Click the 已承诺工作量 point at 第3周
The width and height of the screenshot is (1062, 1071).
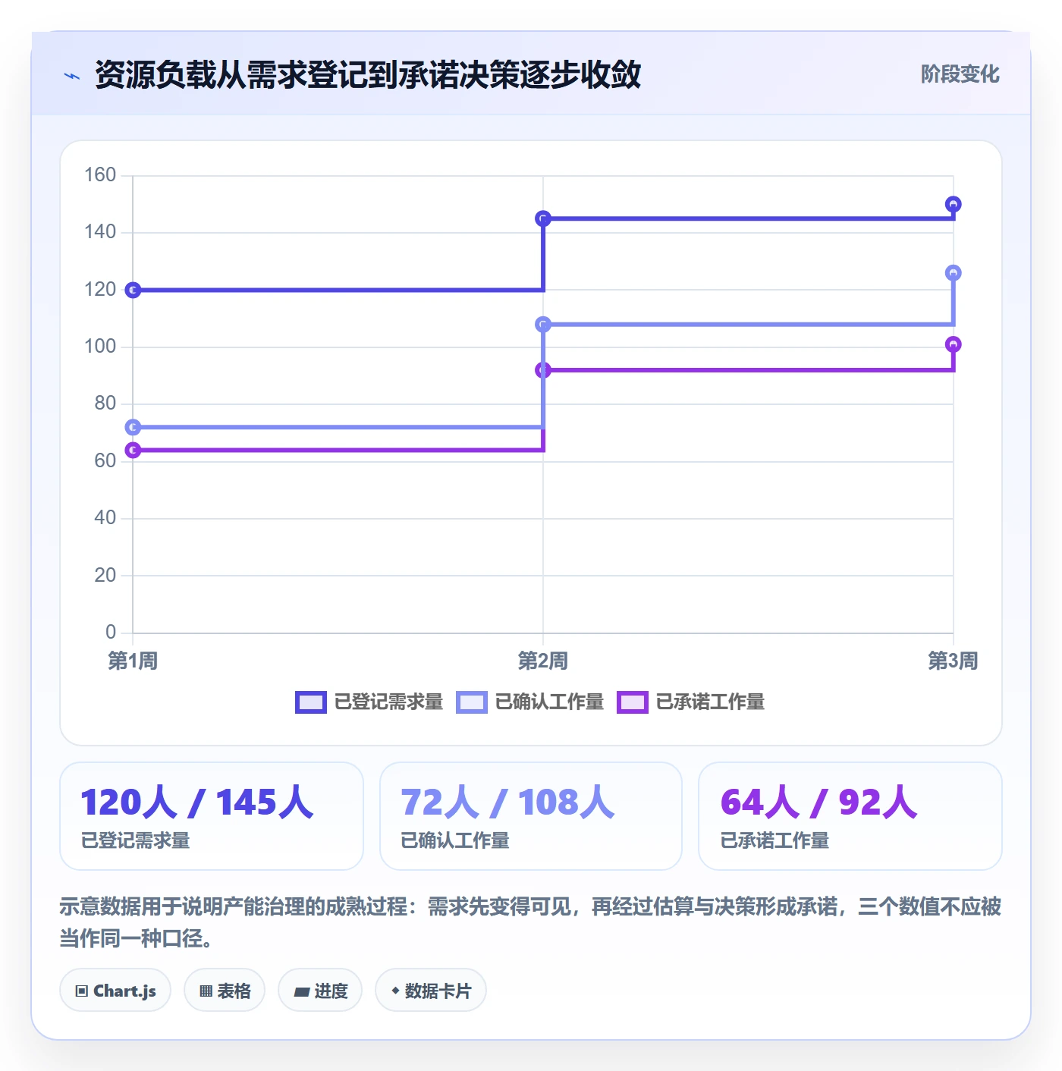click(x=954, y=344)
